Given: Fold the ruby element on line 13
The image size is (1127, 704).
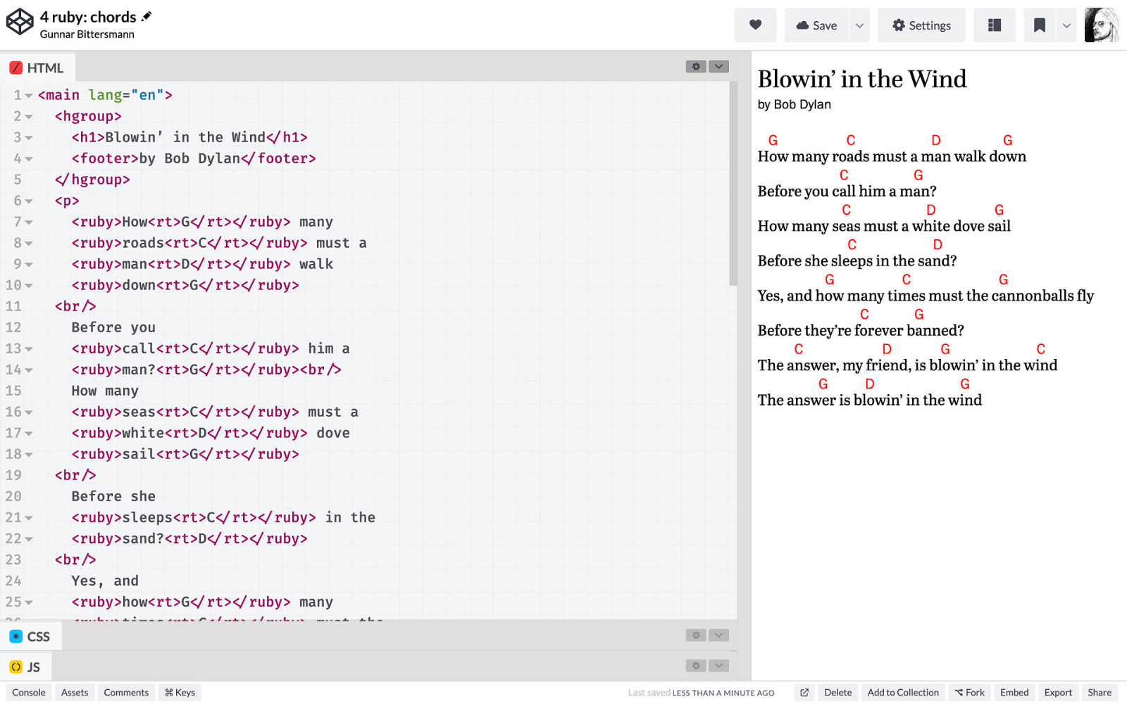Looking at the screenshot, I should (29, 349).
